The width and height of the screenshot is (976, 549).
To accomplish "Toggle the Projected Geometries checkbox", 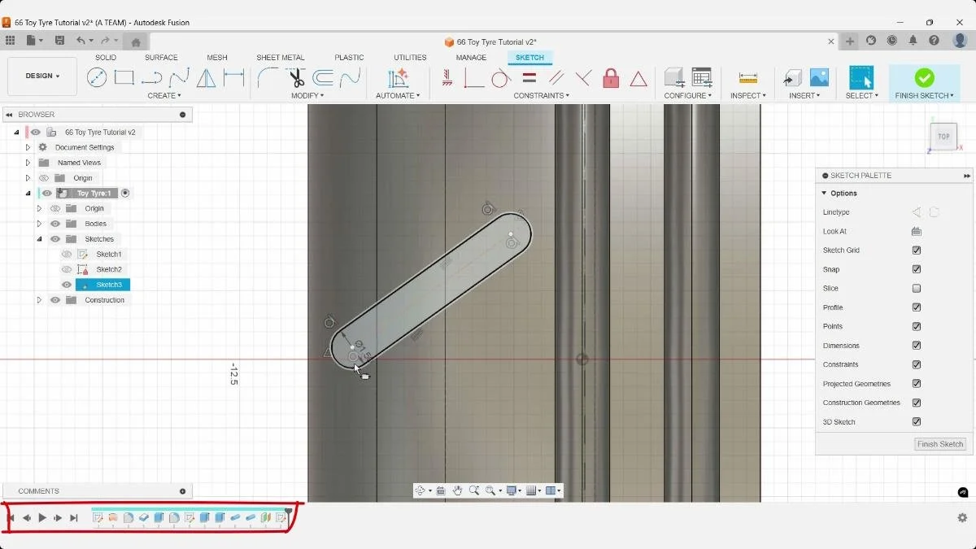I will pyautogui.click(x=917, y=384).
